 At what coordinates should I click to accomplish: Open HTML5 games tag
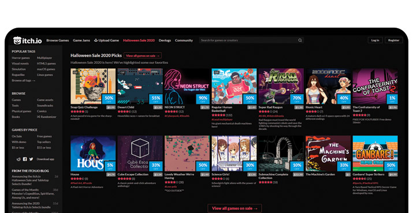46,63
